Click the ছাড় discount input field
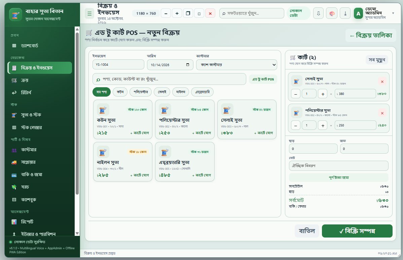The image size is (403, 260). pyautogui.click(x=313, y=149)
